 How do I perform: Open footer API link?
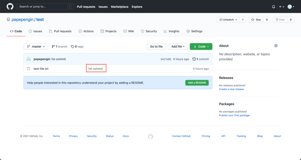click(223, 136)
